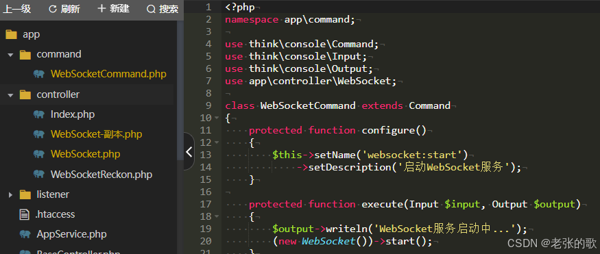Screen dimensions: 600x254
Task: Click line number 17 in the gutter
Action: [x=205, y=204]
